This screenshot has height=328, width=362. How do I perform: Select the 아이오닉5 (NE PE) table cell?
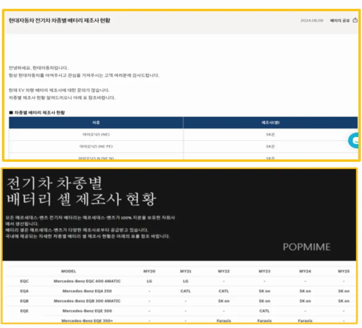tap(96, 146)
